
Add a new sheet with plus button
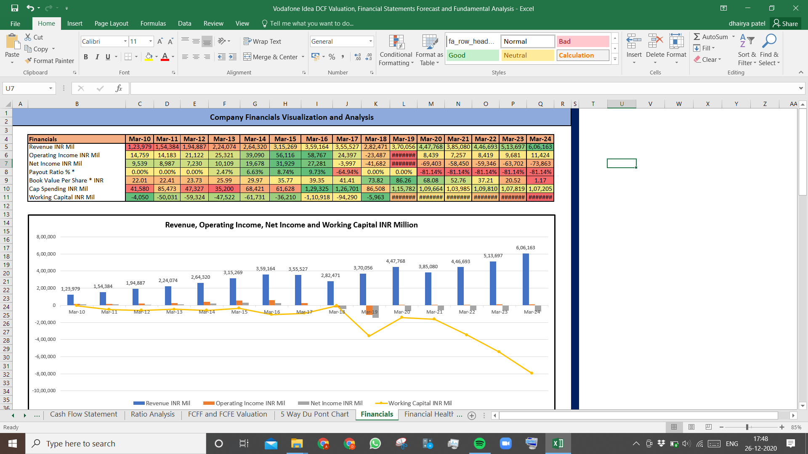(472, 415)
